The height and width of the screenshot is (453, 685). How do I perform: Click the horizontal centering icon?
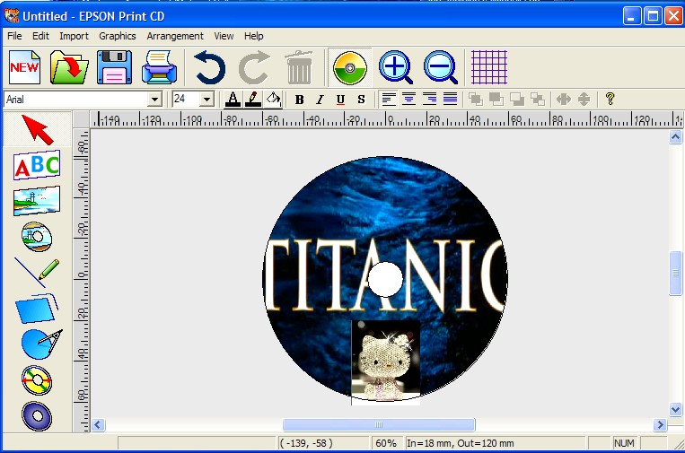click(564, 100)
